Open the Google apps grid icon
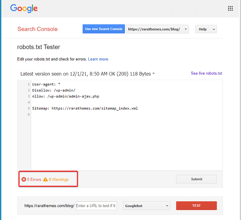Viewport: 241px width, 220px height. 230,9
